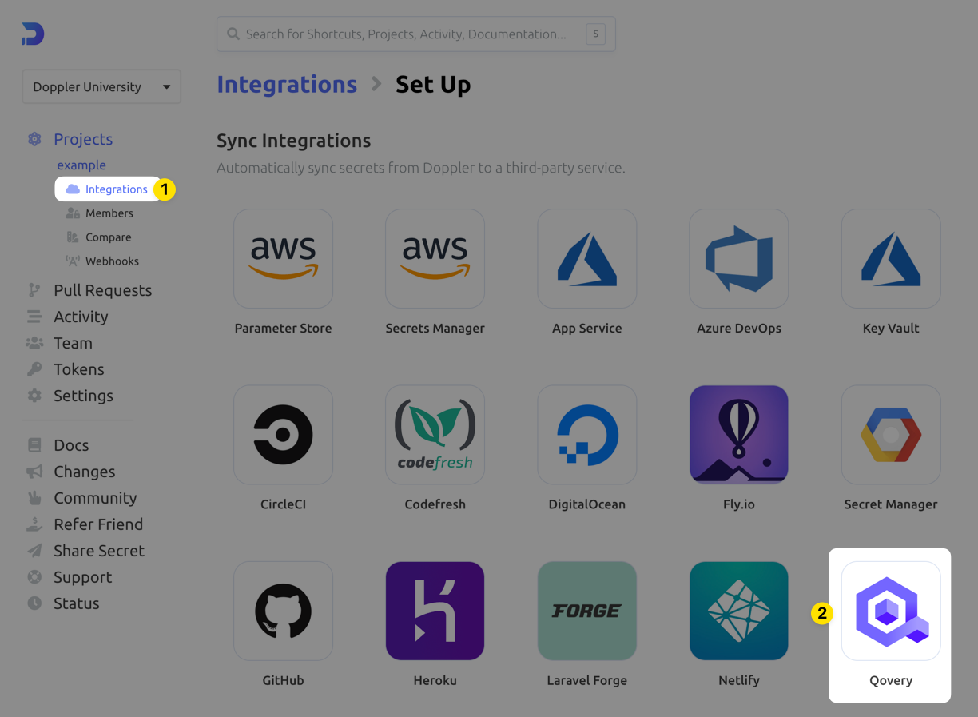Click the search magnifier icon
Viewport: 978px width, 717px height.
pos(233,34)
